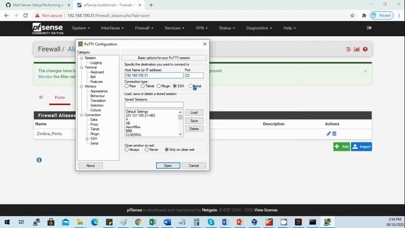The image size is (405, 228).
Task: Open the Interfaces dropdown menu
Action: tap(112, 28)
